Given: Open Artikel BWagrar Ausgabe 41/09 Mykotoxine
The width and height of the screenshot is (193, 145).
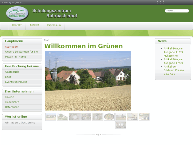Looking at the screenshot, I should (x=173, y=52).
